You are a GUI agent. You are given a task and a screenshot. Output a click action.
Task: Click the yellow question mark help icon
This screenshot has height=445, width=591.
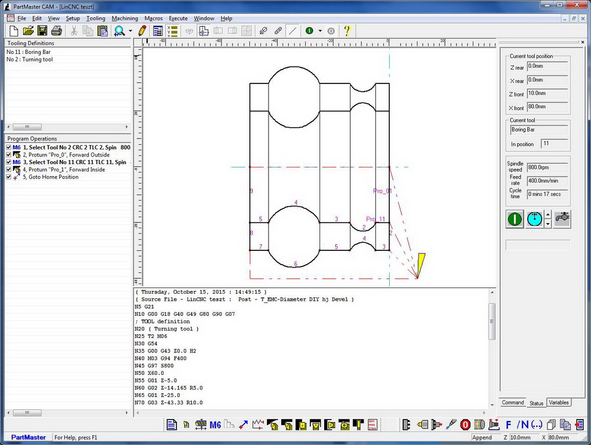click(x=347, y=31)
